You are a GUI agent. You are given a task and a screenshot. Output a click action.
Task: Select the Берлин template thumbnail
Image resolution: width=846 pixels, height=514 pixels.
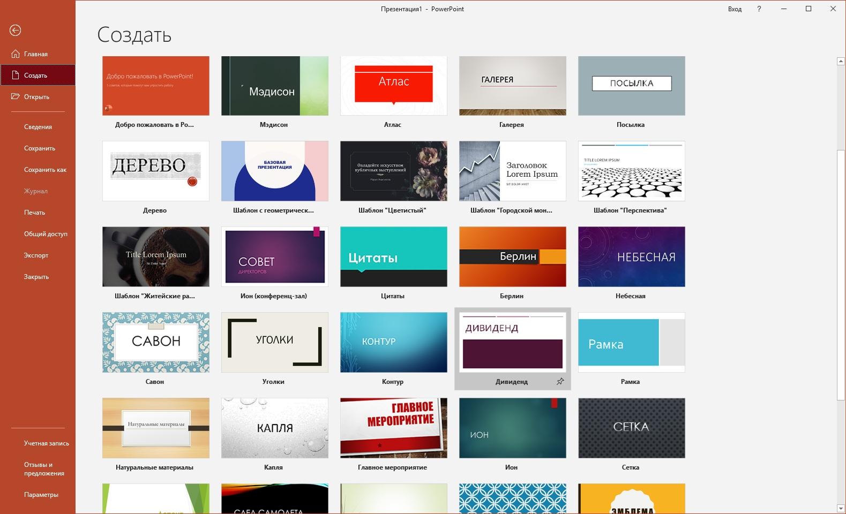pyautogui.click(x=512, y=256)
